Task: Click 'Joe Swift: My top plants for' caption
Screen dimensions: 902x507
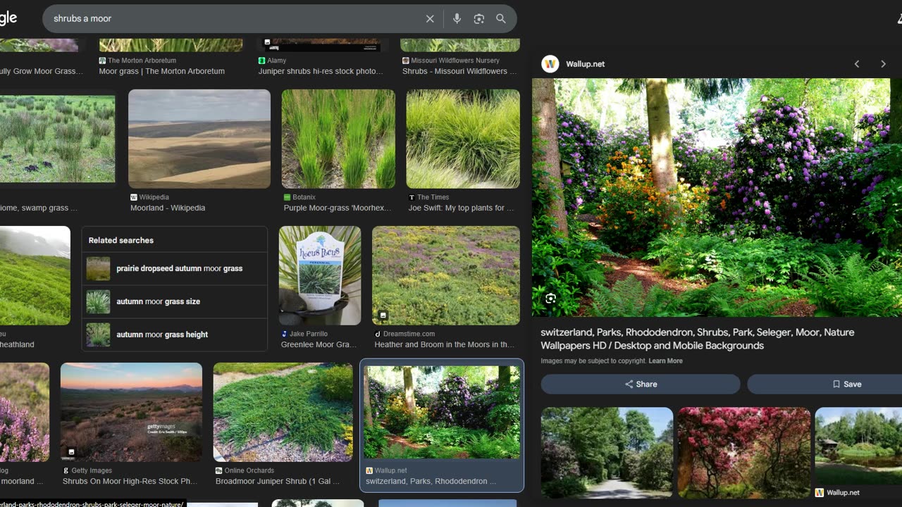Action: point(461,208)
